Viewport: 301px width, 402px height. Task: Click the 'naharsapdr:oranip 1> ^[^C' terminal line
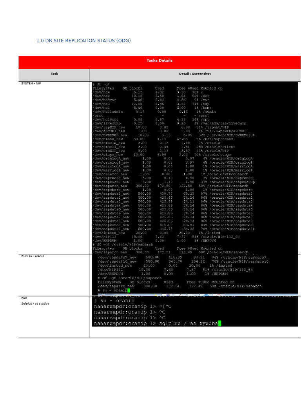(133, 306)
